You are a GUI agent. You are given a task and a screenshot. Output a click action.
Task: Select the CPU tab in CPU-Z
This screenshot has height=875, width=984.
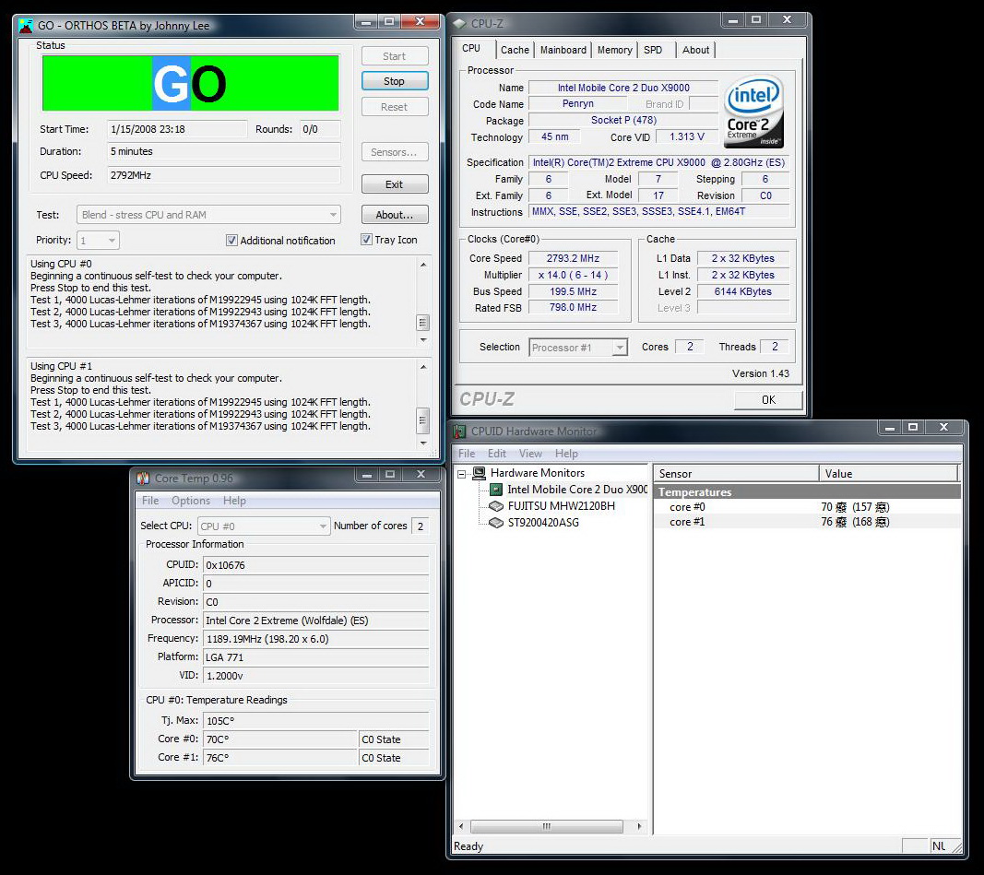pos(471,48)
